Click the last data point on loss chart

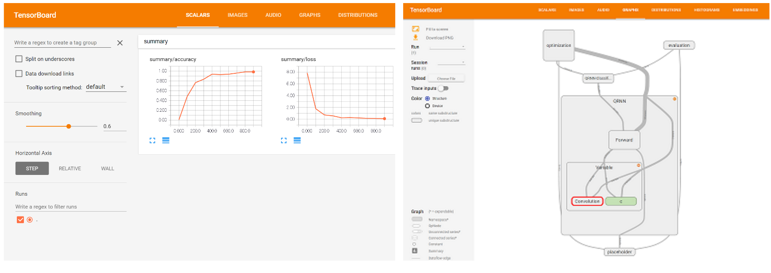384,118
